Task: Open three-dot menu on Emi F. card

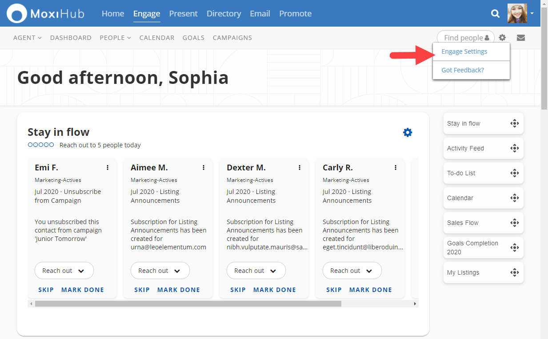Action: 108,168
